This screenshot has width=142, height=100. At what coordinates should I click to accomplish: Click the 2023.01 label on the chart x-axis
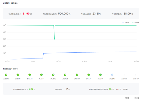[59, 62]
